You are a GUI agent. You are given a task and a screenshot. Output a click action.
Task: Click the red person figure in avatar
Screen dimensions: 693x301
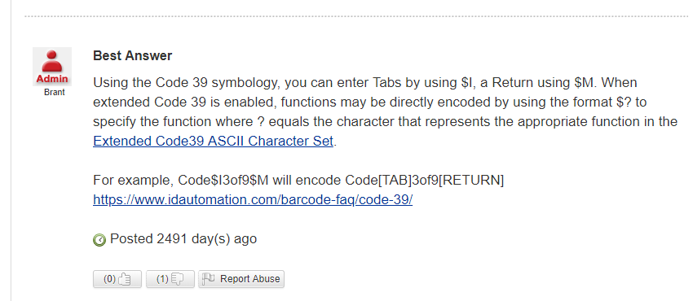click(52, 62)
